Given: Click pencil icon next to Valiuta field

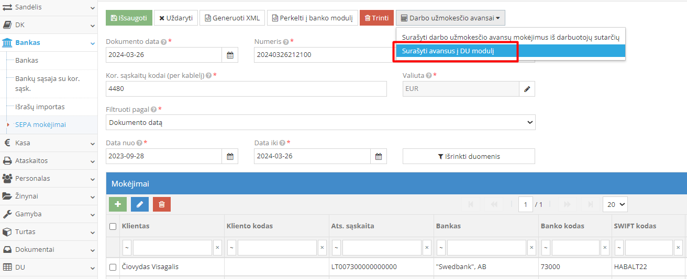Looking at the screenshot, I should [527, 89].
